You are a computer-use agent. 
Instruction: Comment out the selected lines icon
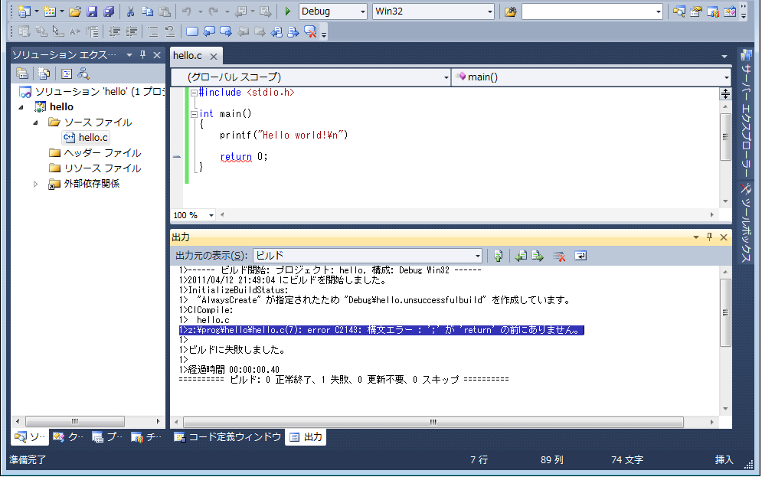(153, 32)
